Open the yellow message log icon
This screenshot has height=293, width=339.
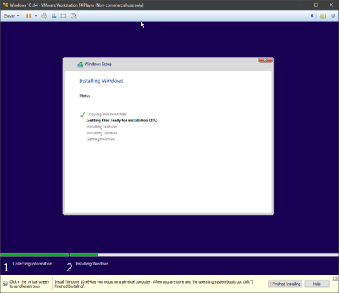point(323,16)
